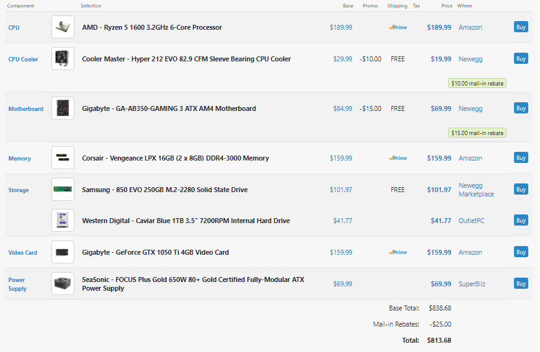Open the Power Supply category link
The width and height of the screenshot is (540, 352).
[x=17, y=284]
